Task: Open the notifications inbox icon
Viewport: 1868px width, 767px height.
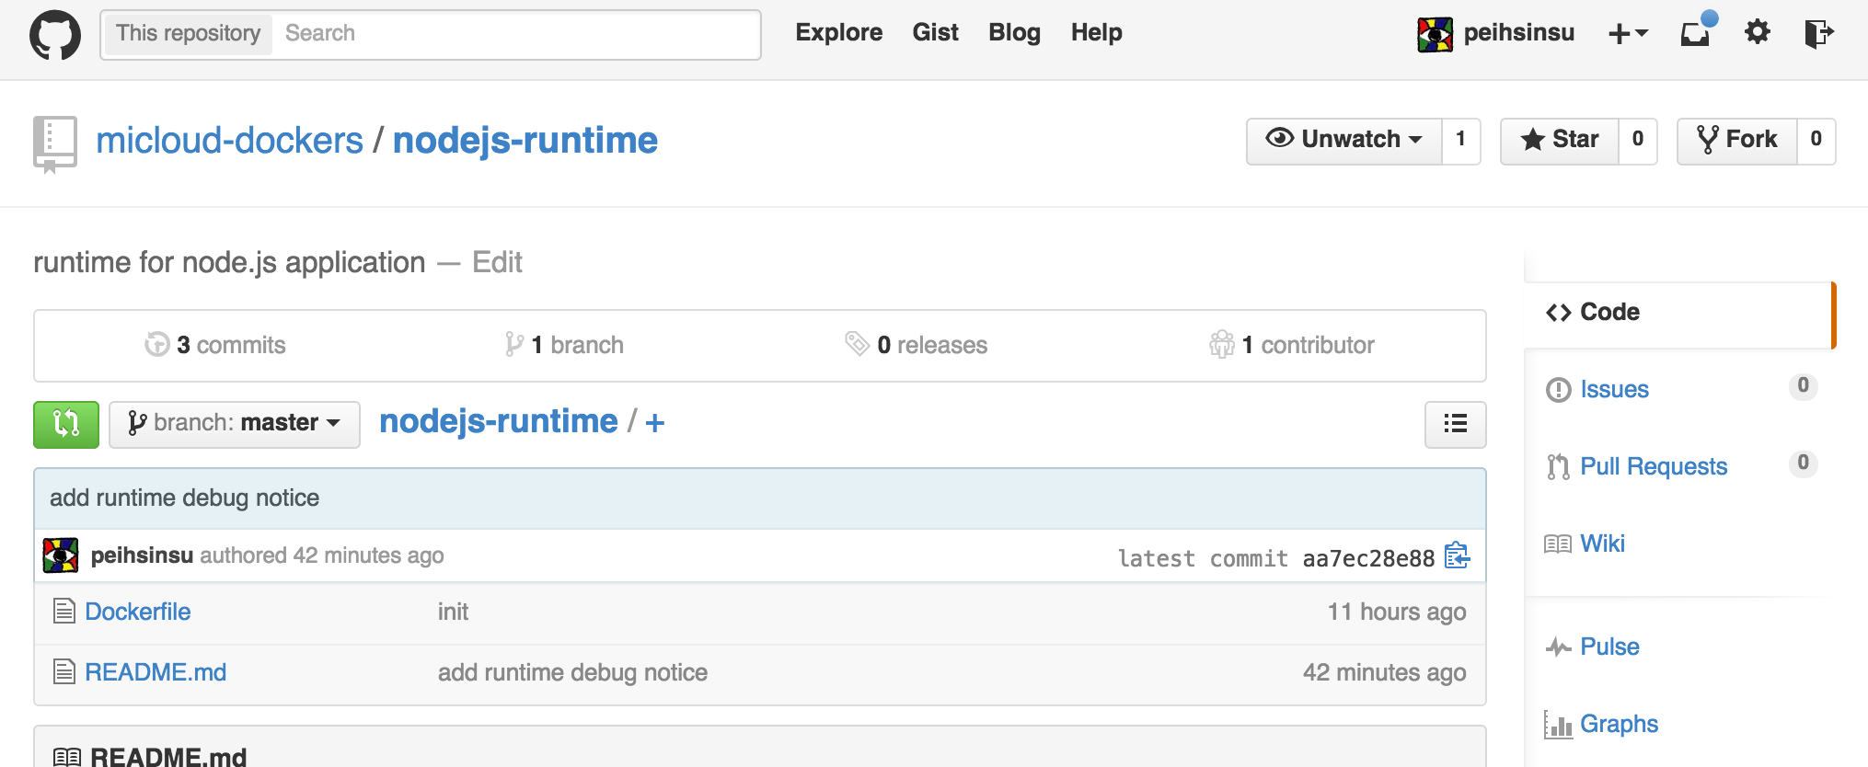Action: coord(1695,33)
